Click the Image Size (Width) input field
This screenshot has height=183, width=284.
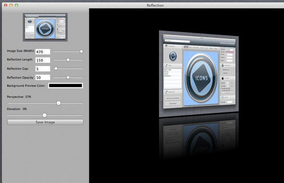click(43, 52)
